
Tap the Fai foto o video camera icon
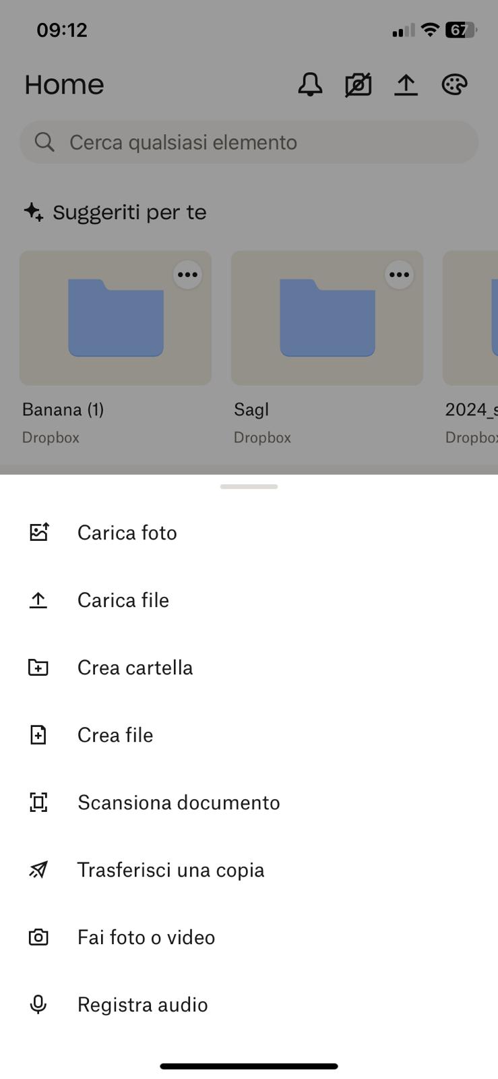point(38,937)
